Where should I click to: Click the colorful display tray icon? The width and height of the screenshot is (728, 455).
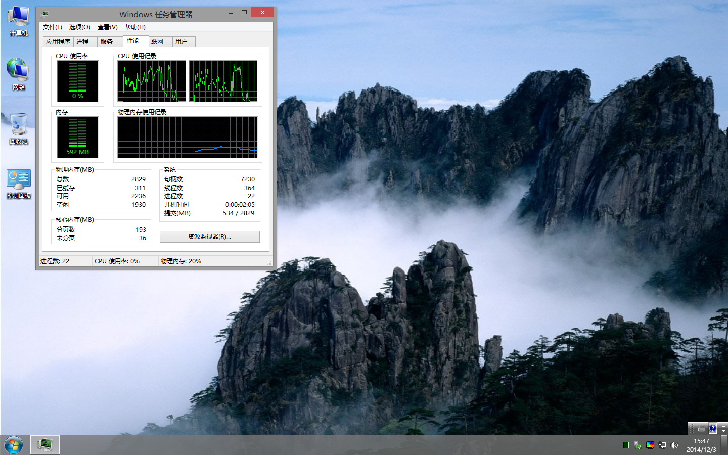click(650, 445)
